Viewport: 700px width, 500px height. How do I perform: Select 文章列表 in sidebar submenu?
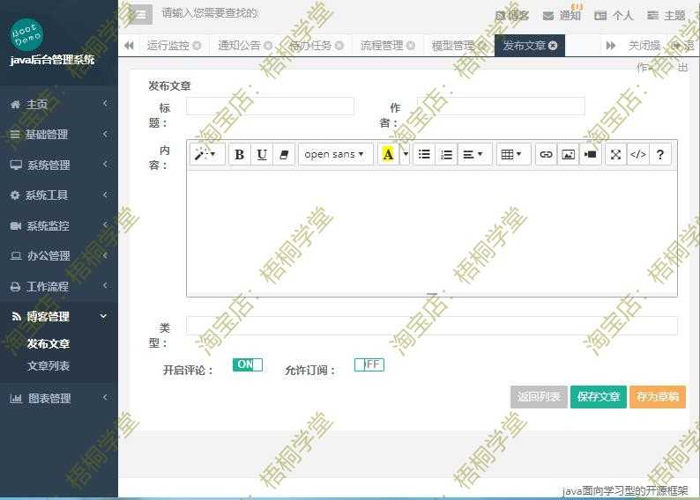click(48, 366)
